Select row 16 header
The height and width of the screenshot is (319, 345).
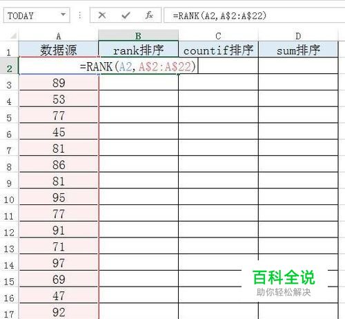point(9,295)
